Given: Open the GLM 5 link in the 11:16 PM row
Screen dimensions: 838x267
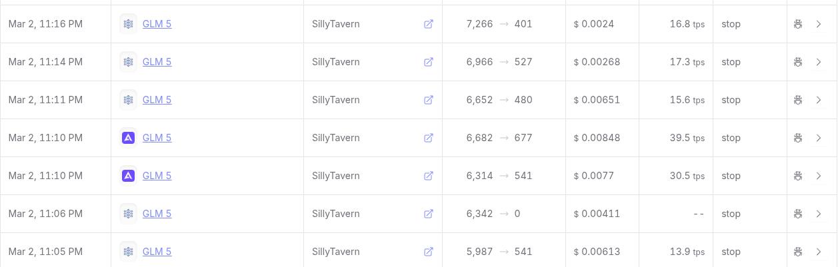Looking at the screenshot, I should [x=157, y=24].
